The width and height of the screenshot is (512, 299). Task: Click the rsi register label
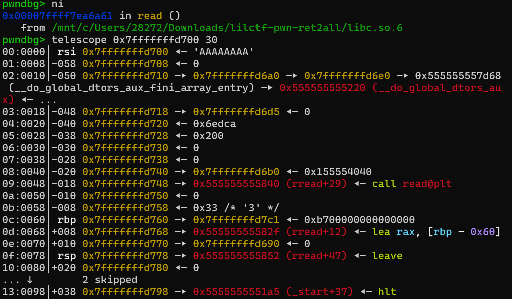[66, 52]
